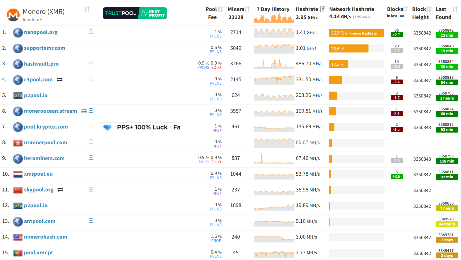Click monerohash.com 2 days found badge
Viewport: 461px width, 260px height.
(x=447, y=240)
